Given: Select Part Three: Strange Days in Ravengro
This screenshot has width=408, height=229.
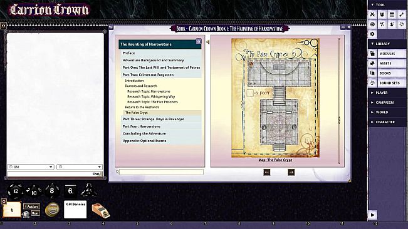Looking at the screenshot, I should 160,119.
